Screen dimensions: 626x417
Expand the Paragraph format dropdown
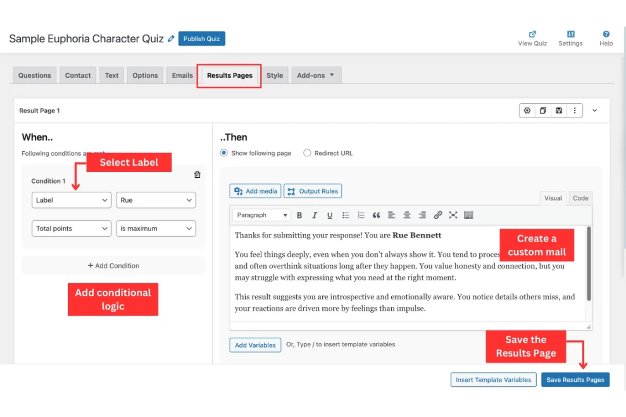262,215
